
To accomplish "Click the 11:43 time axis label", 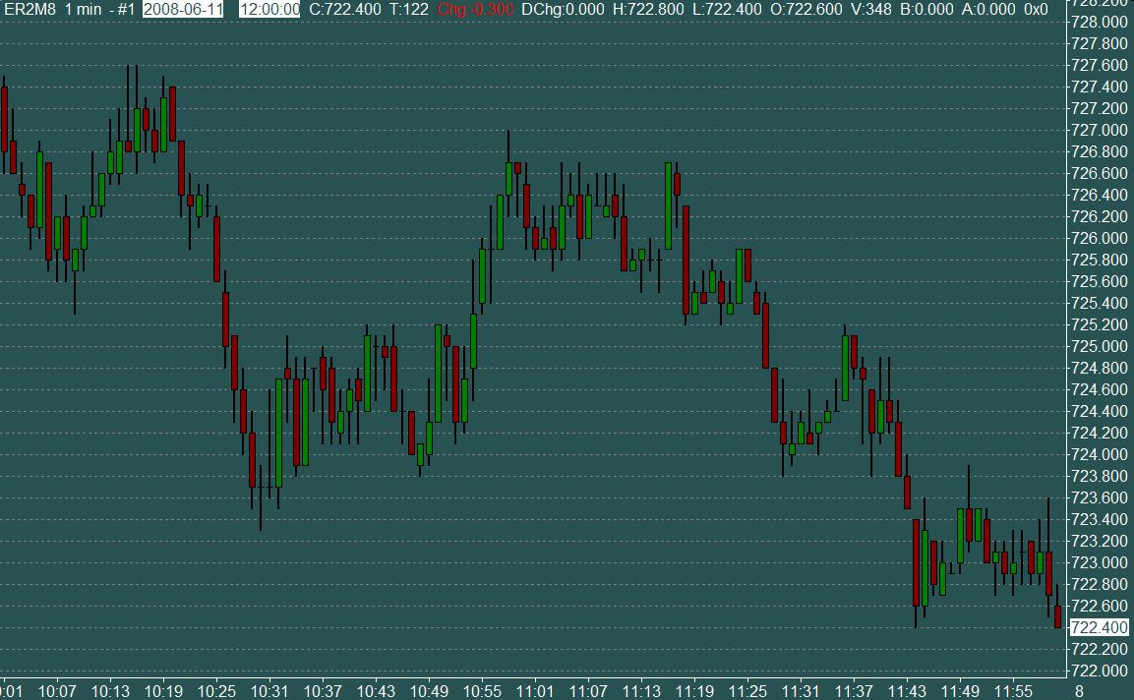I will point(907,691).
